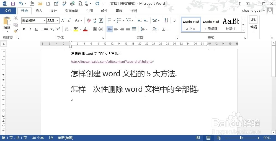Image resolution: width=276 pixels, height=141 pixels.
Task: Apply character border icon
Action: (x=101, y=20)
